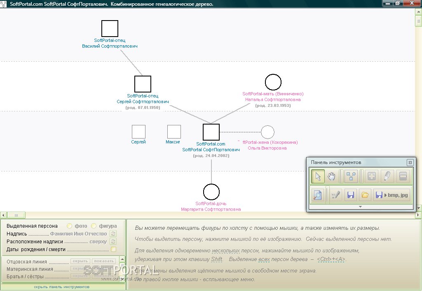Select the Маргарита Софтпорталовна daughter circle

pyautogui.click(x=211, y=192)
